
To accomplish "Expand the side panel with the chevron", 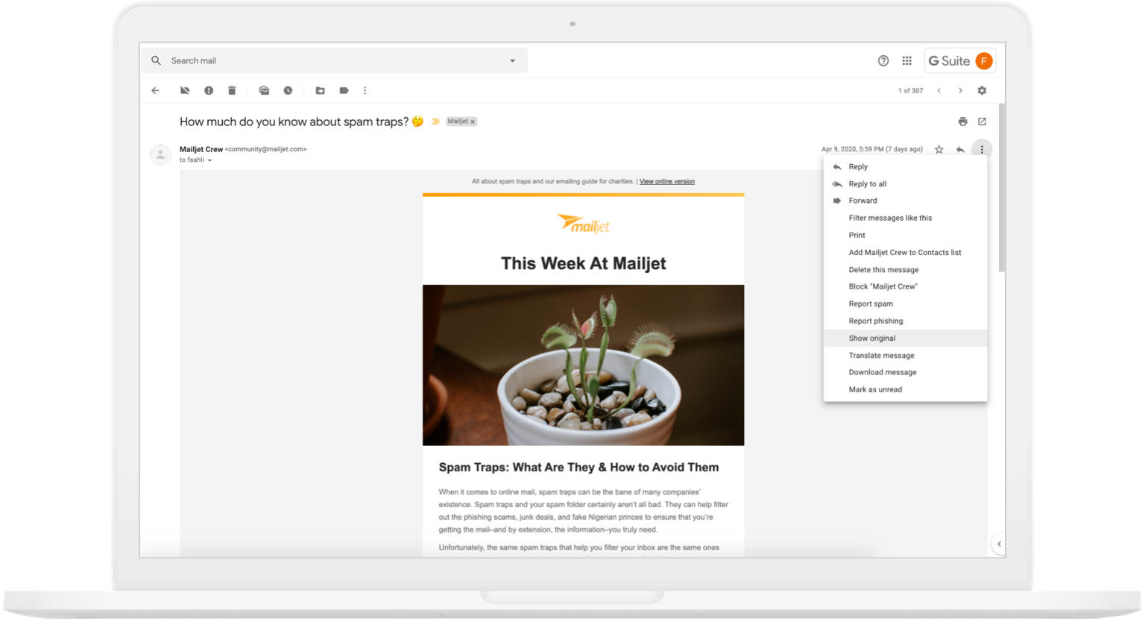I will point(999,544).
